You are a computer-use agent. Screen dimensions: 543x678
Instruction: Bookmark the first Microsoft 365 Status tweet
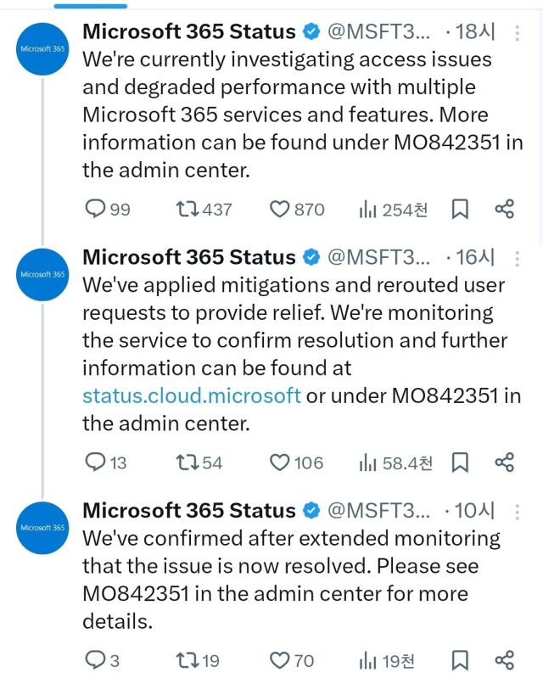click(459, 209)
